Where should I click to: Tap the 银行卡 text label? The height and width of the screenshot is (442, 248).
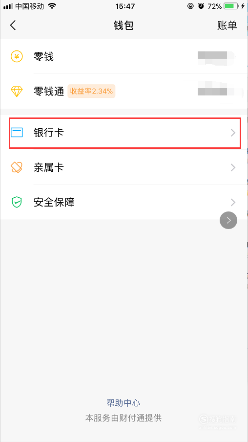[x=49, y=133]
